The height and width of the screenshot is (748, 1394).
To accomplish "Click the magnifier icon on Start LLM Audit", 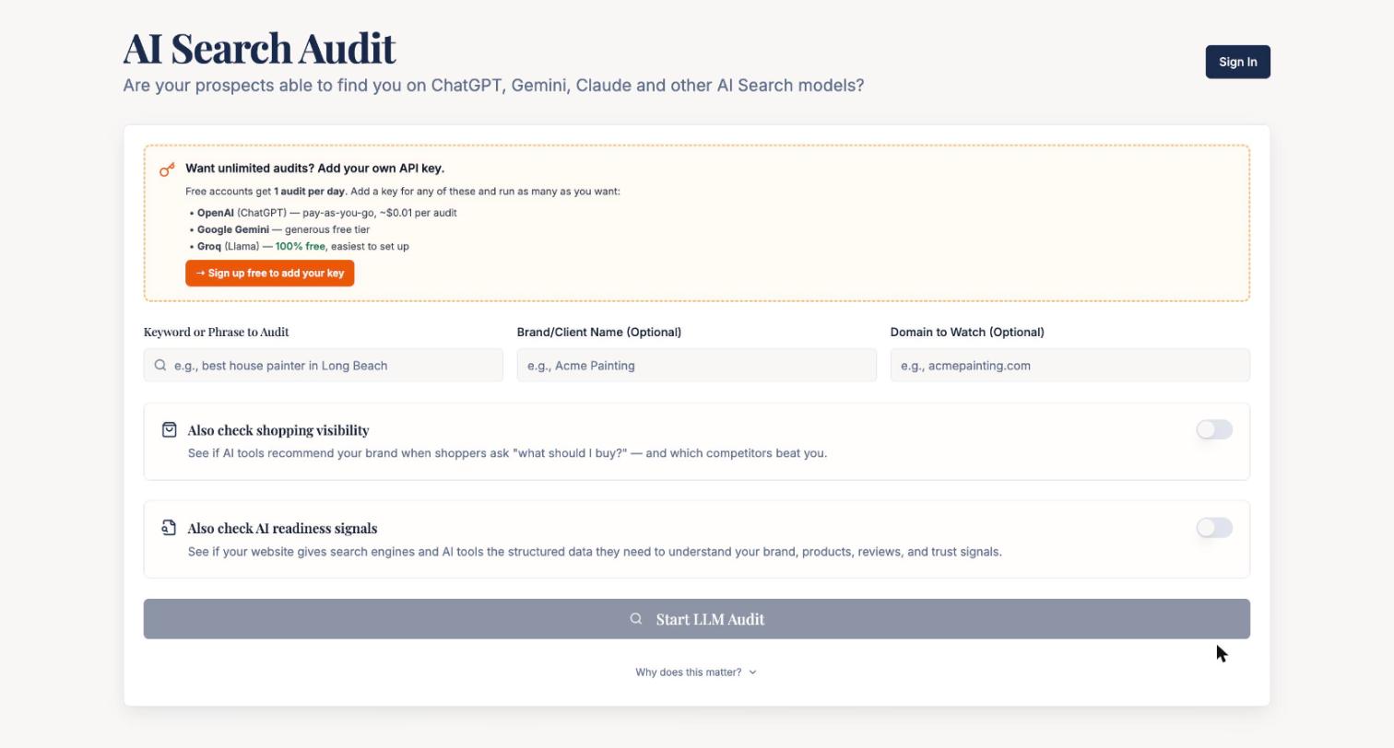I will (x=636, y=619).
